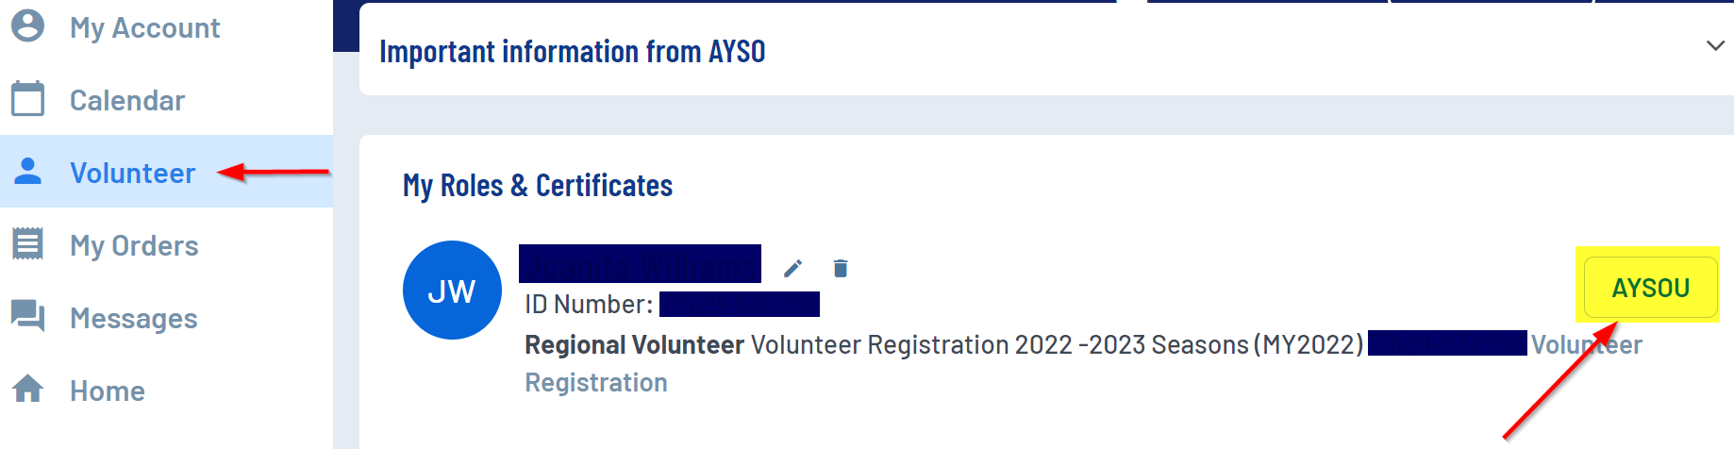Navigate to Home menu label
Image resolution: width=1734 pixels, height=449 pixels.
(x=108, y=391)
